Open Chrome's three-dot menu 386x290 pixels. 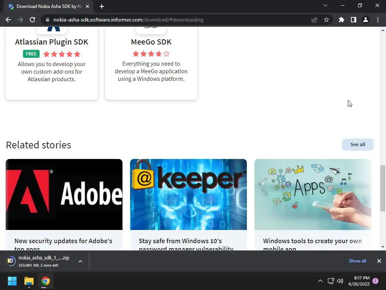(x=378, y=20)
